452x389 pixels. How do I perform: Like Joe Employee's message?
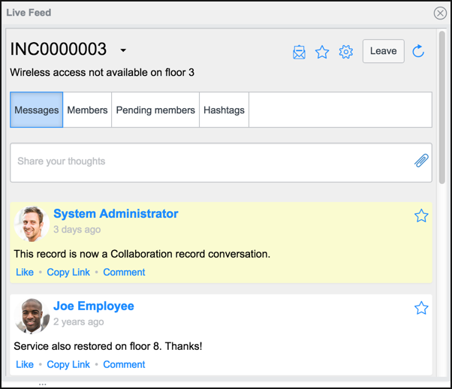(25, 364)
